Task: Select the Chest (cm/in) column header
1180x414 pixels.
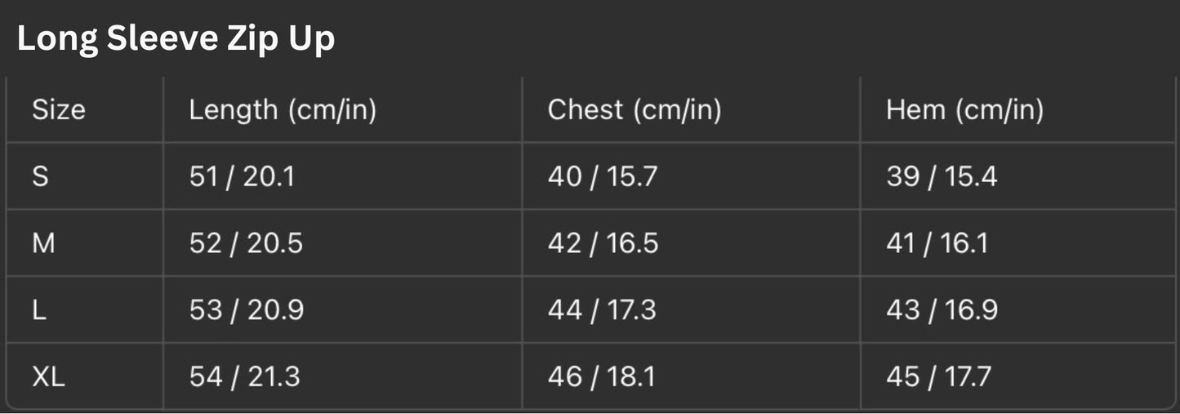Action: (635, 110)
